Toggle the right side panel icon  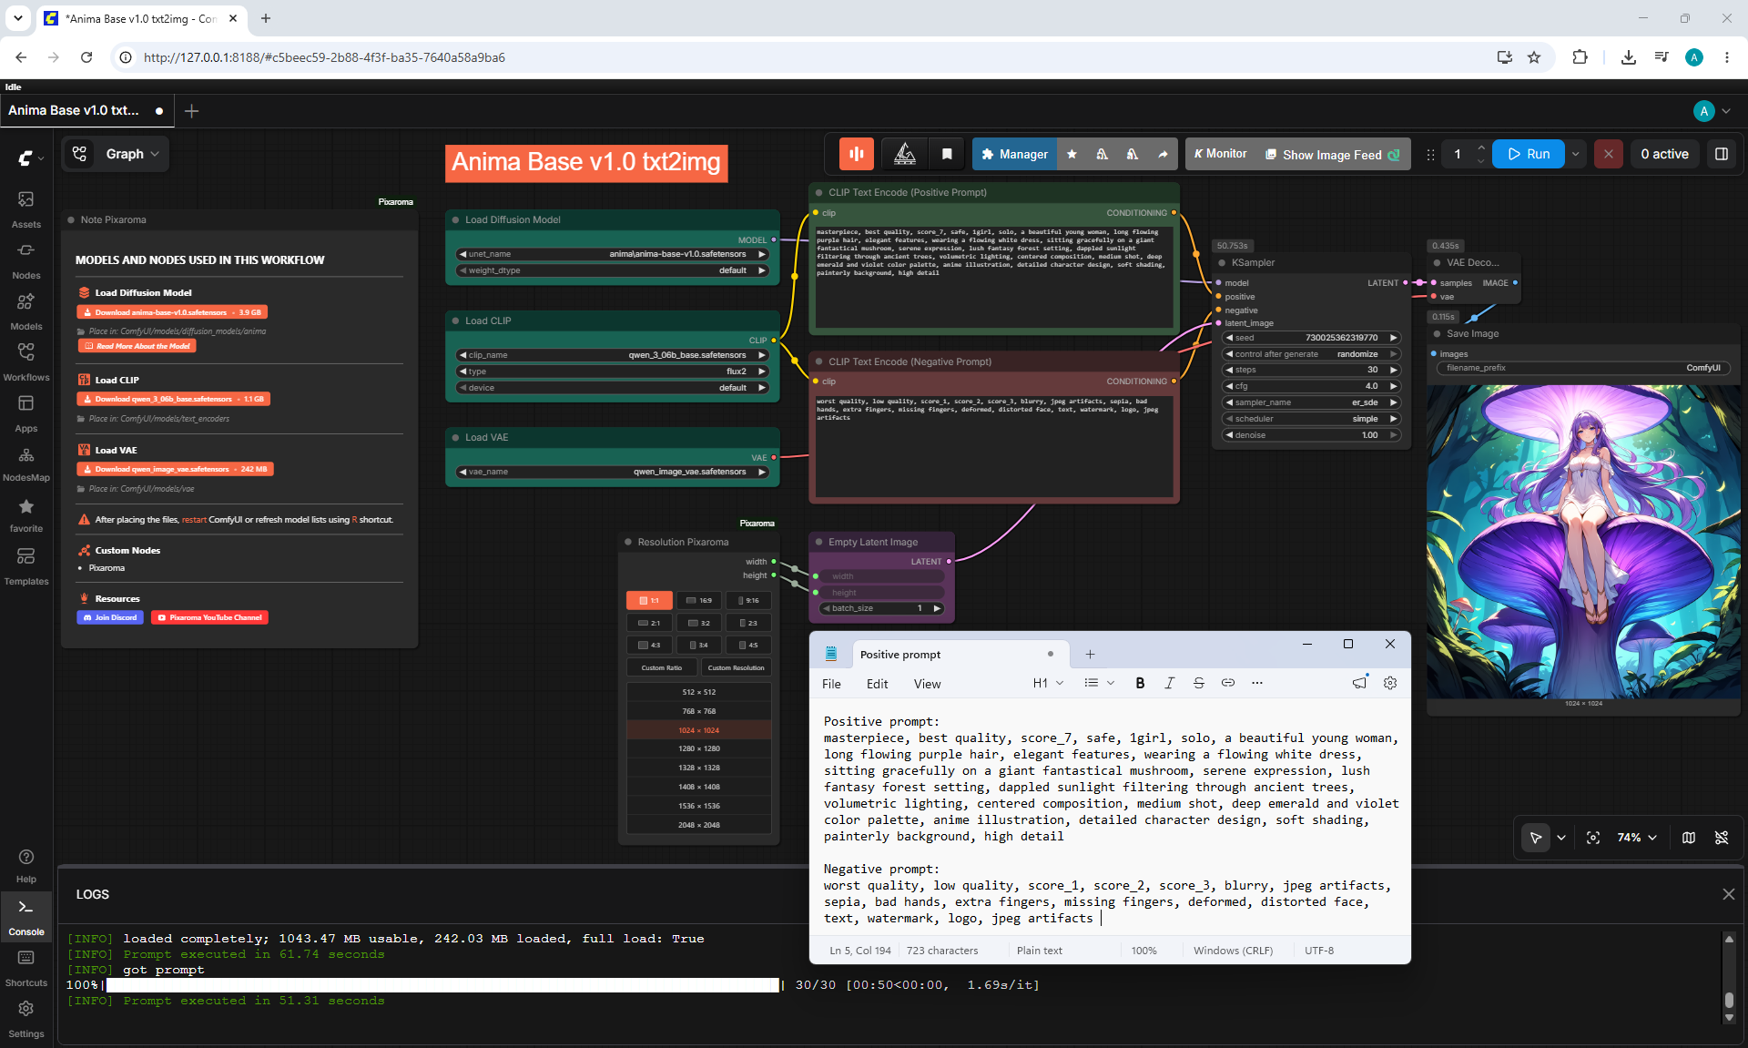coord(1722,154)
